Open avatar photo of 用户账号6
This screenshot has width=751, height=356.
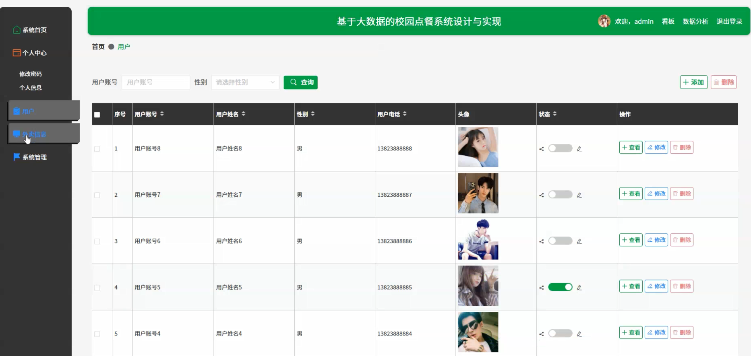coord(478,239)
